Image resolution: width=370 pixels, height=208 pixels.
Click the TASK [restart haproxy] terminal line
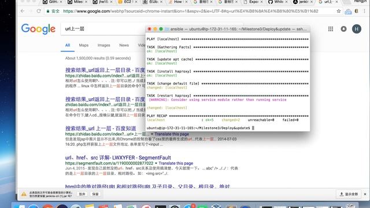tap(227, 95)
